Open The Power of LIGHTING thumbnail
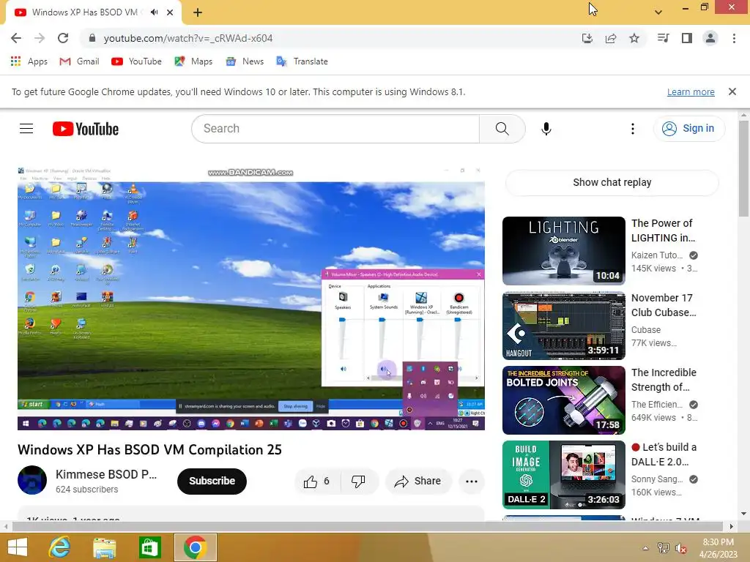Image resolution: width=750 pixels, height=562 pixels. point(563,251)
